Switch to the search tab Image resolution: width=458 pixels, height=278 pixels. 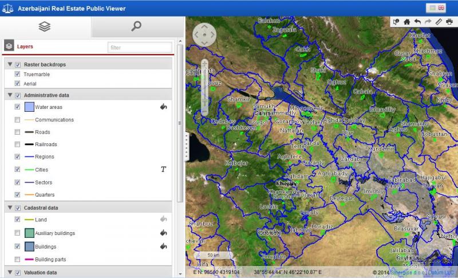click(x=136, y=26)
